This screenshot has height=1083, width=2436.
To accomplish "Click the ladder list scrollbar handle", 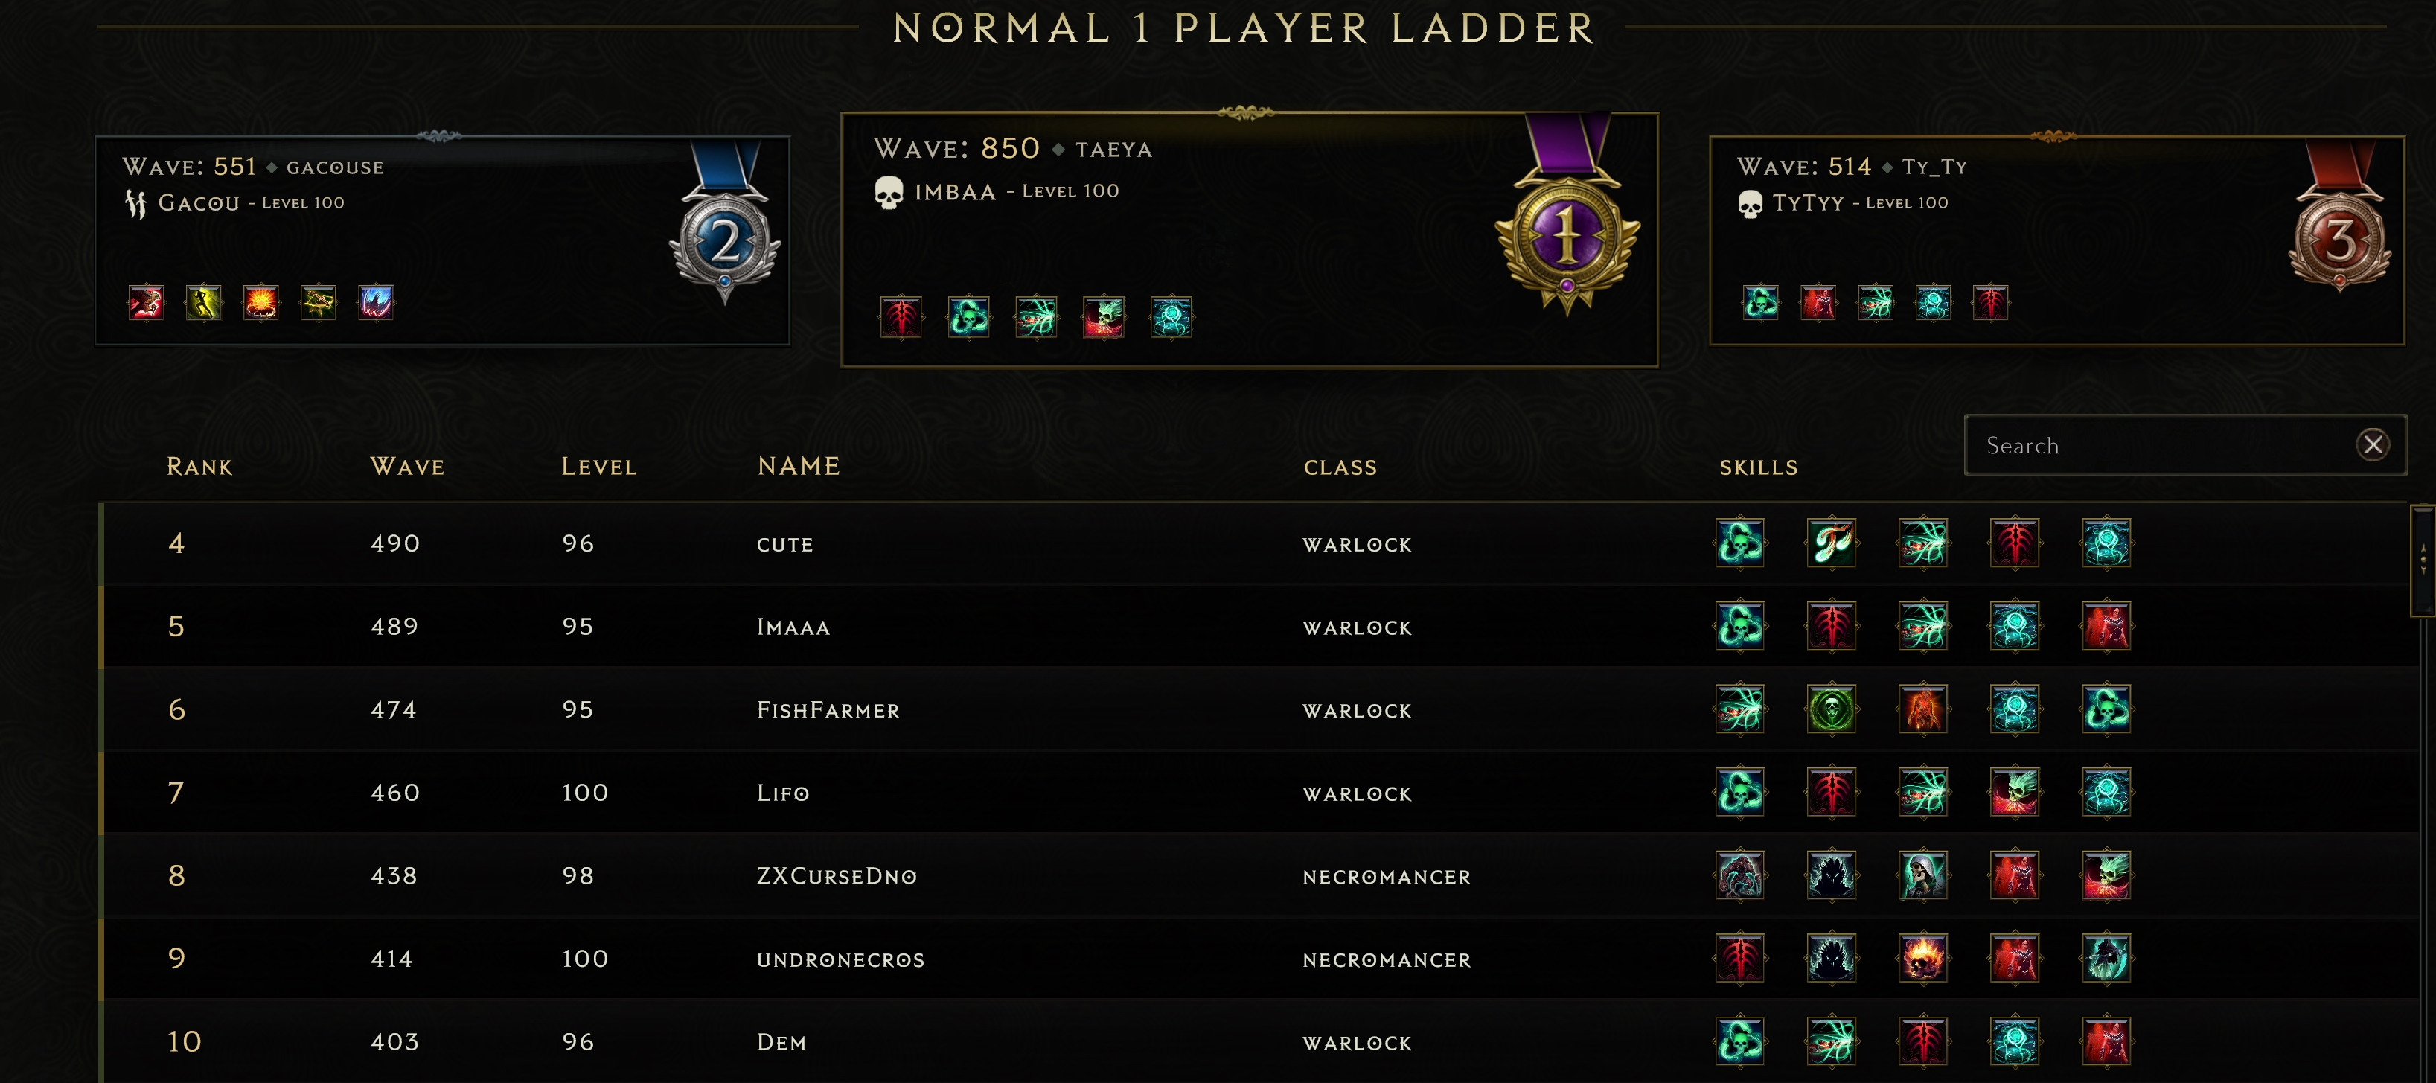I will coord(2423,561).
